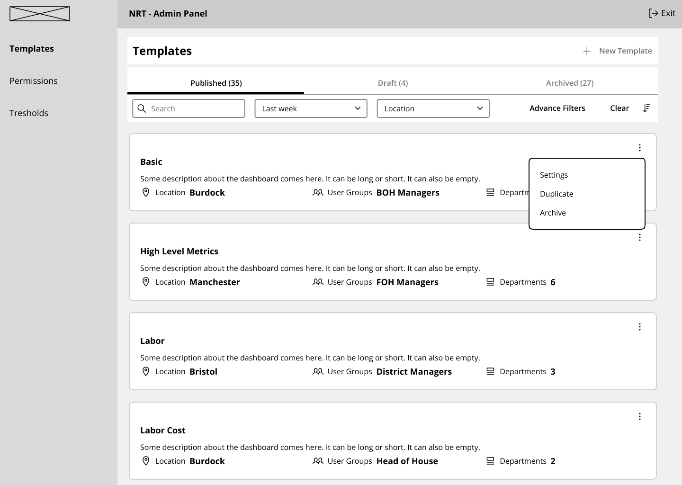Click the sort order icon
682x485 pixels.
point(646,108)
